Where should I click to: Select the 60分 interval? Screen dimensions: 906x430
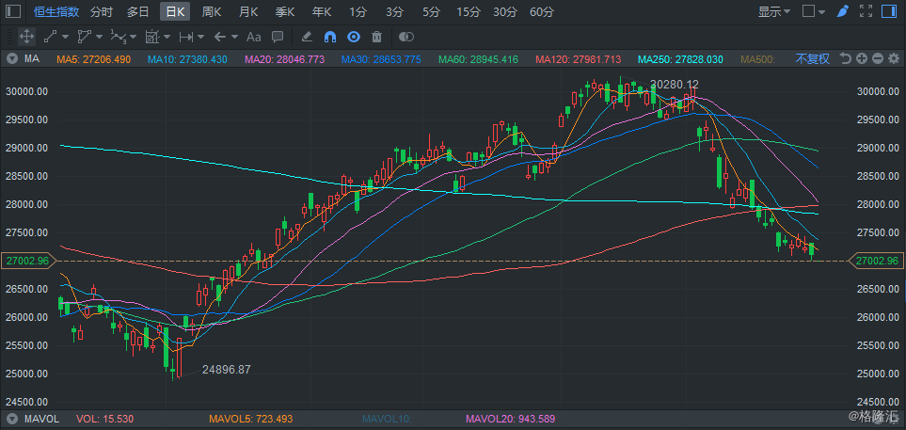pyautogui.click(x=542, y=11)
